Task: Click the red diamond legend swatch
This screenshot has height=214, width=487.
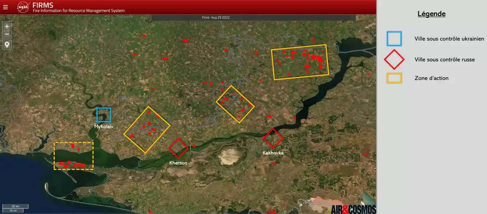Action: tap(394, 59)
